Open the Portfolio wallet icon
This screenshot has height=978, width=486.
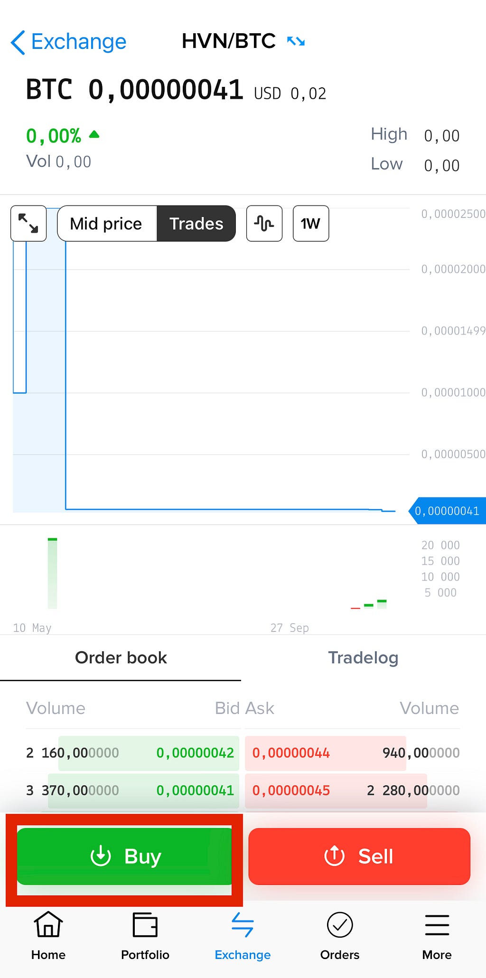145,925
